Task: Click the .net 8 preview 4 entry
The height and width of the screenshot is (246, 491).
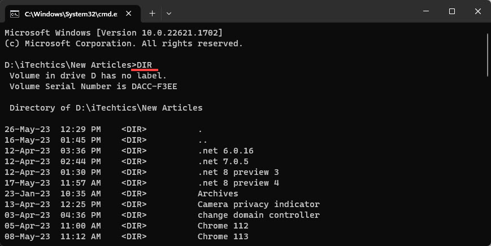Action: (x=238, y=183)
